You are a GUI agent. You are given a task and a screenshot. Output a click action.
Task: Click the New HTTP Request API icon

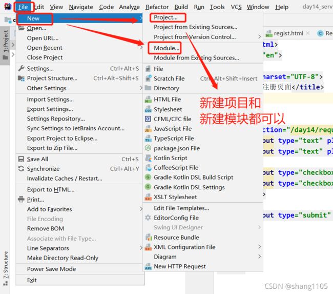pos(148,266)
